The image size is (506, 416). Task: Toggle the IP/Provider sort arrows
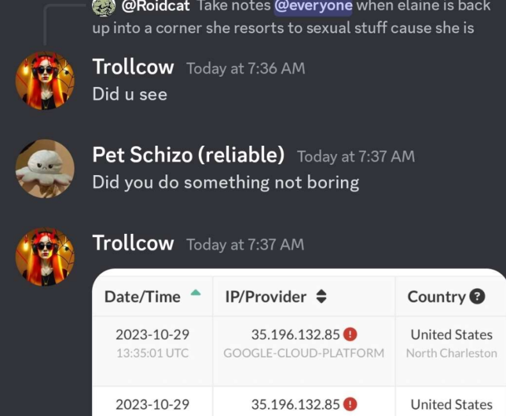click(321, 297)
